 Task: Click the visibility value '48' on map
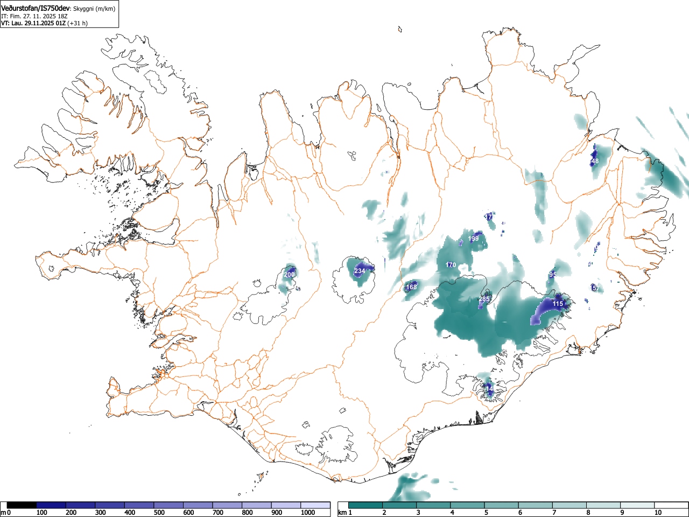595,161
